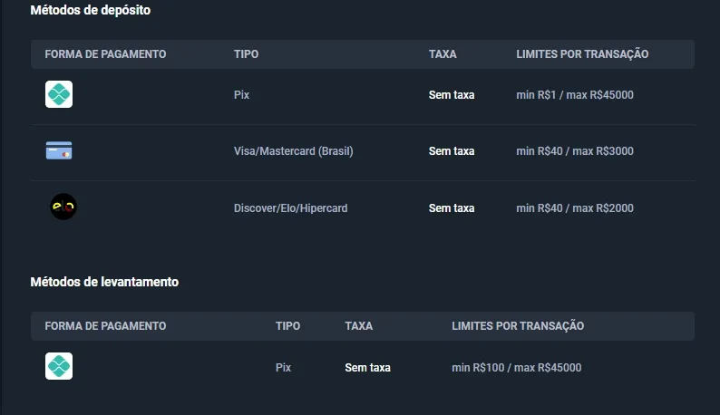The image size is (720, 415).
Task: Click 'Forma de Pagamento' header in deposit table
Action: (105, 54)
